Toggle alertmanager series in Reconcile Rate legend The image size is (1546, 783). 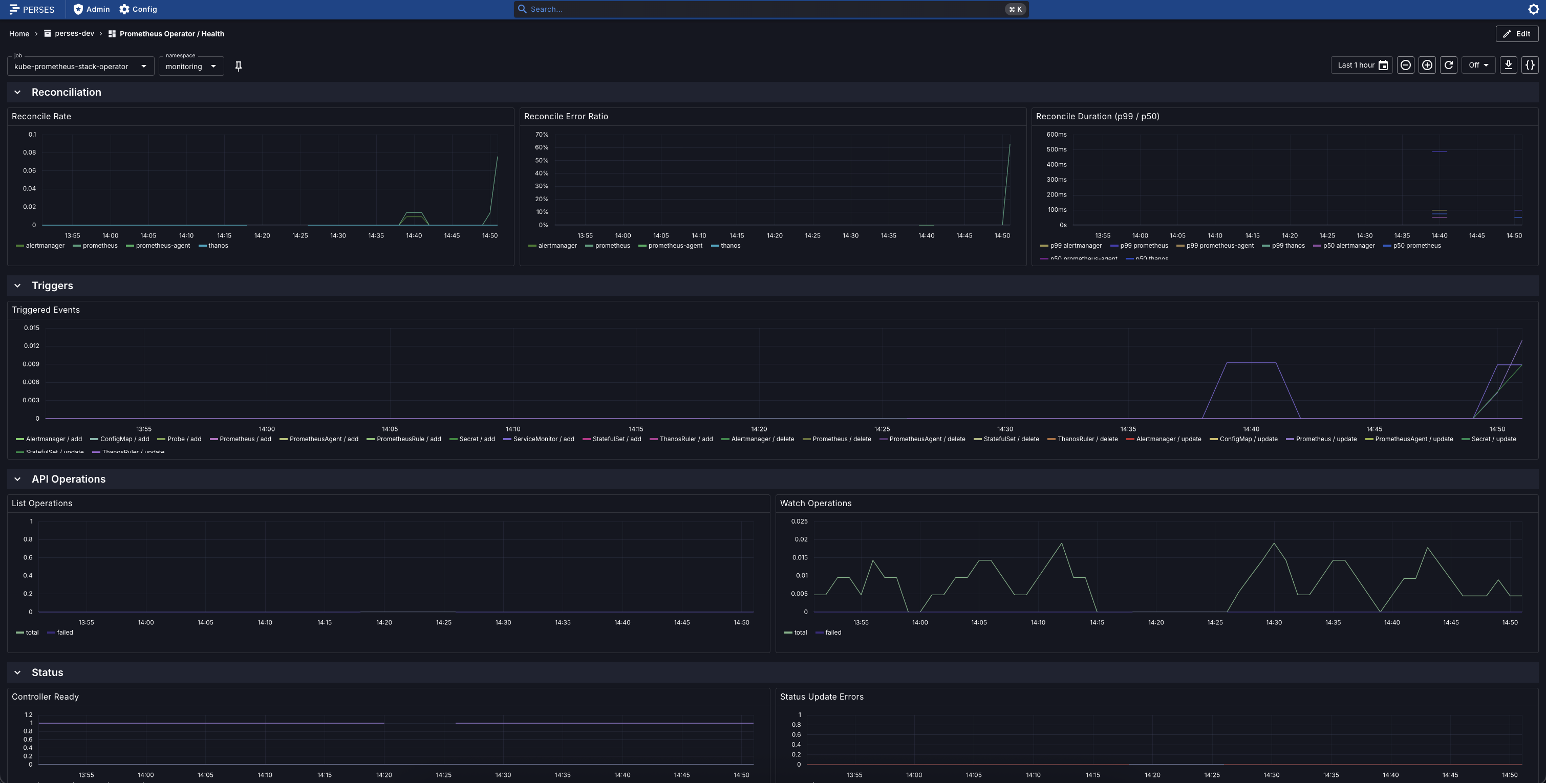[x=40, y=246]
